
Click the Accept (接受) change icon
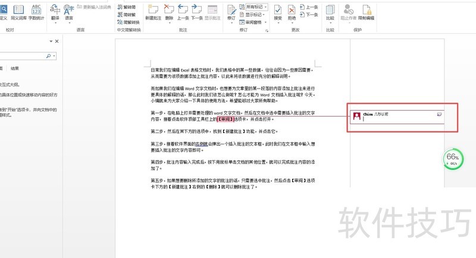(x=278, y=10)
